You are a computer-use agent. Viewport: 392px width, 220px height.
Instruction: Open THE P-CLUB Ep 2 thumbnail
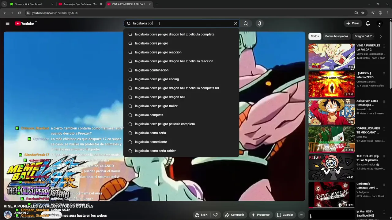(331, 167)
